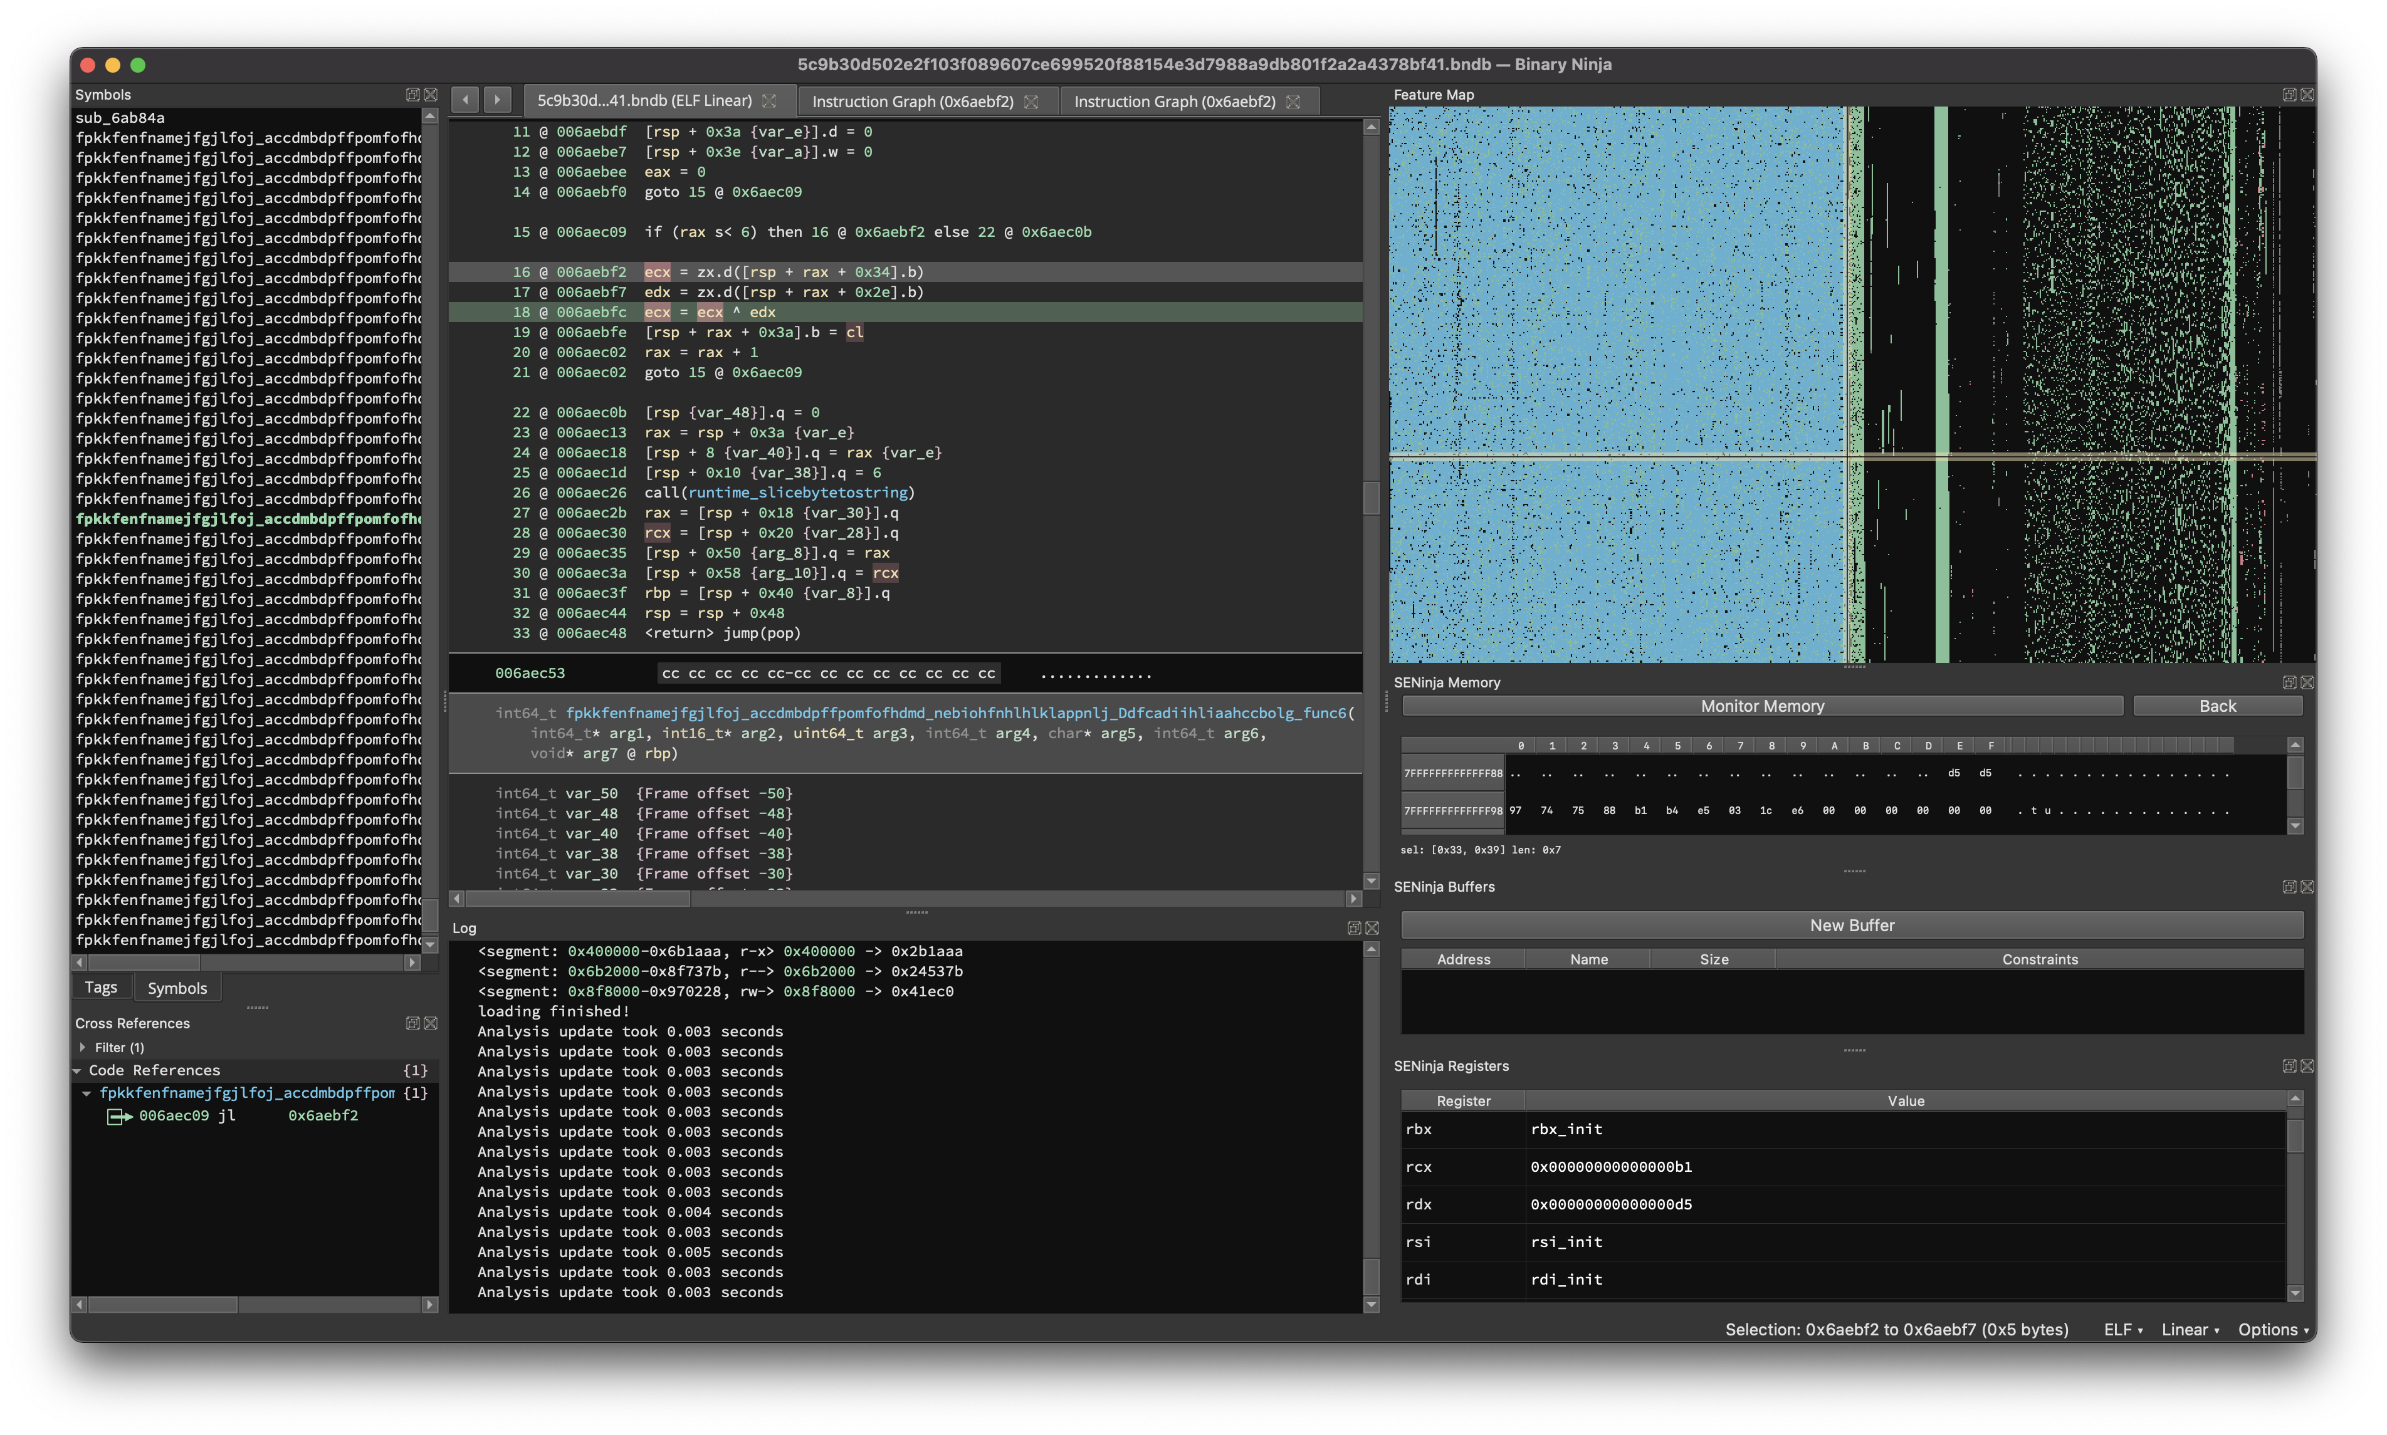Collapse the Code References tree node
The image size is (2387, 1435).
[77, 1070]
